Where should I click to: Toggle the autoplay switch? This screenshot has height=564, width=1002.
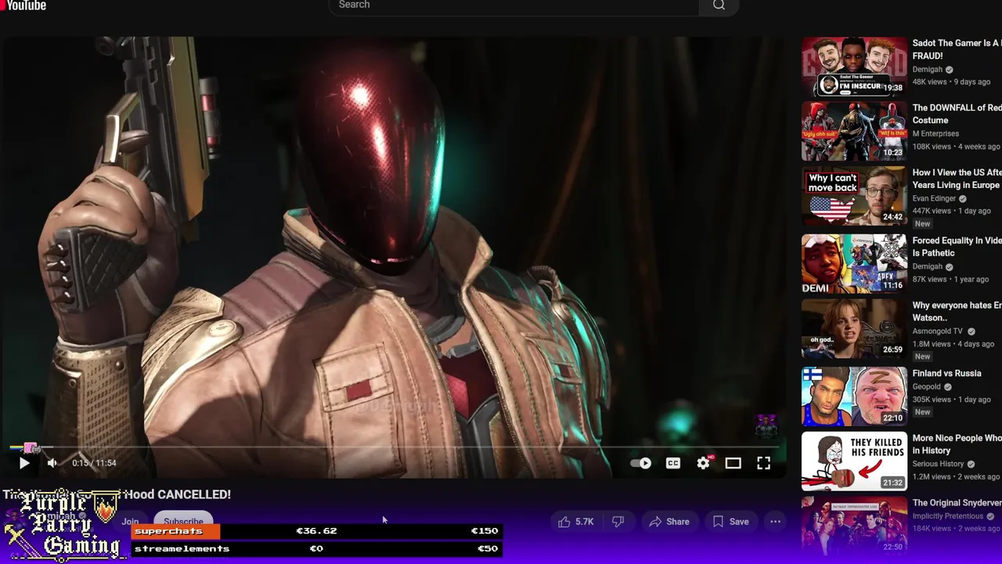click(x=641, y=463)
